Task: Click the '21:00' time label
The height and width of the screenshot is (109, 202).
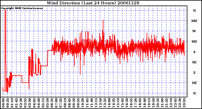Action: coord(162,103)
